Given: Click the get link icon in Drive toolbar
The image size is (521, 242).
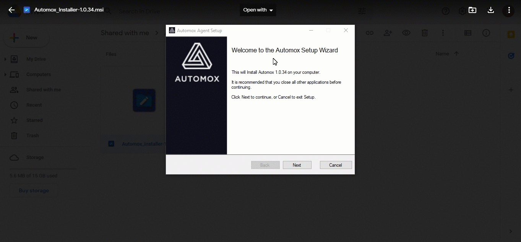Looking at the screenshot, I should 369,33.
